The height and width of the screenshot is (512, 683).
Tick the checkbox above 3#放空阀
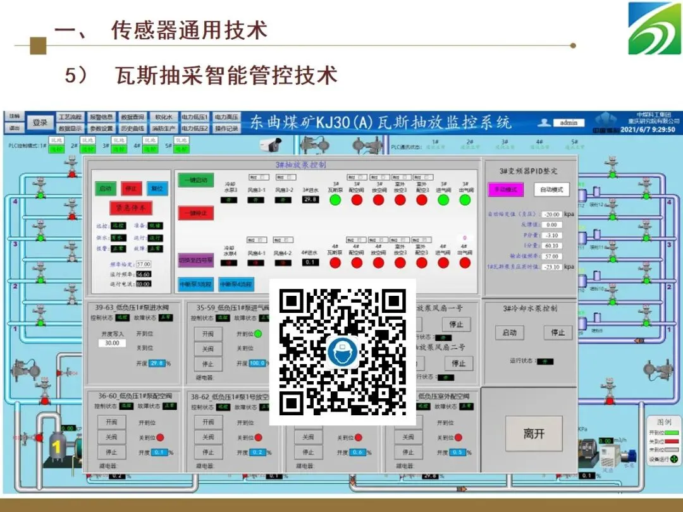(x=385, y=177)
